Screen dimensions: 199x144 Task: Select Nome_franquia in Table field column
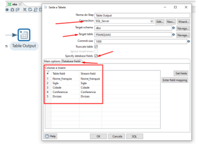coord(62,79)
